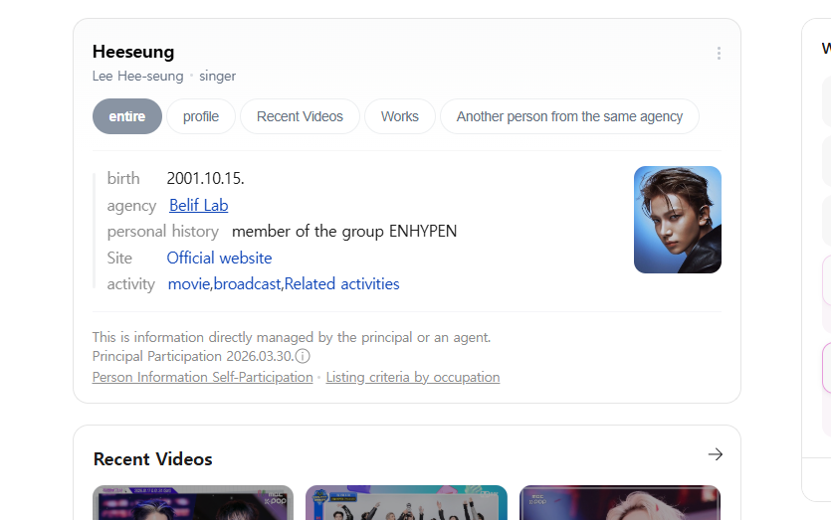The width and height of the screenshot is (831, 520).
Task: Click Heeseung's profile photo
Action: click(678, 220)
